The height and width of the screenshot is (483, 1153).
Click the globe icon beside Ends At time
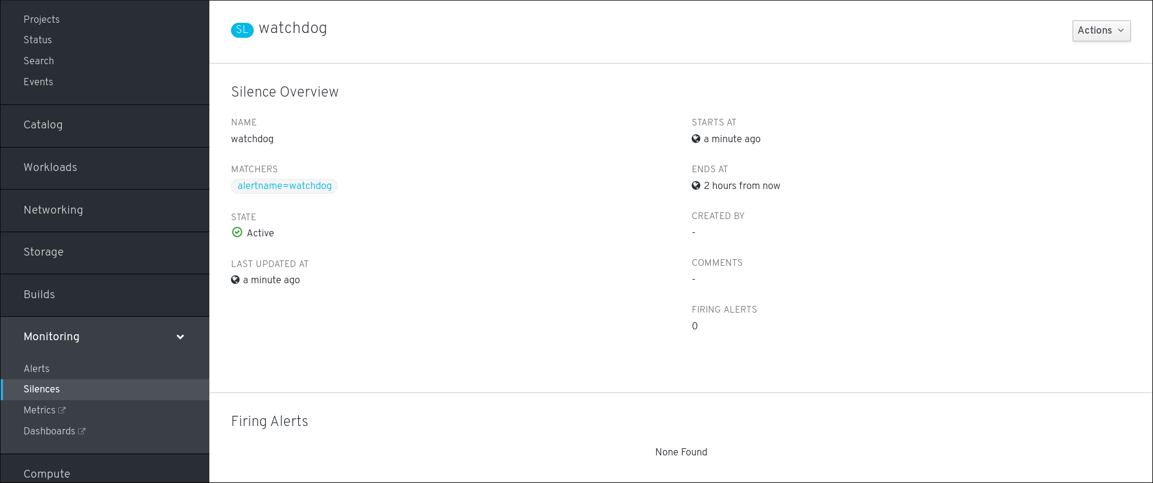coord(696,185)
